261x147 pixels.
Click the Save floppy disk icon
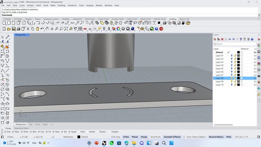point(13,29)
